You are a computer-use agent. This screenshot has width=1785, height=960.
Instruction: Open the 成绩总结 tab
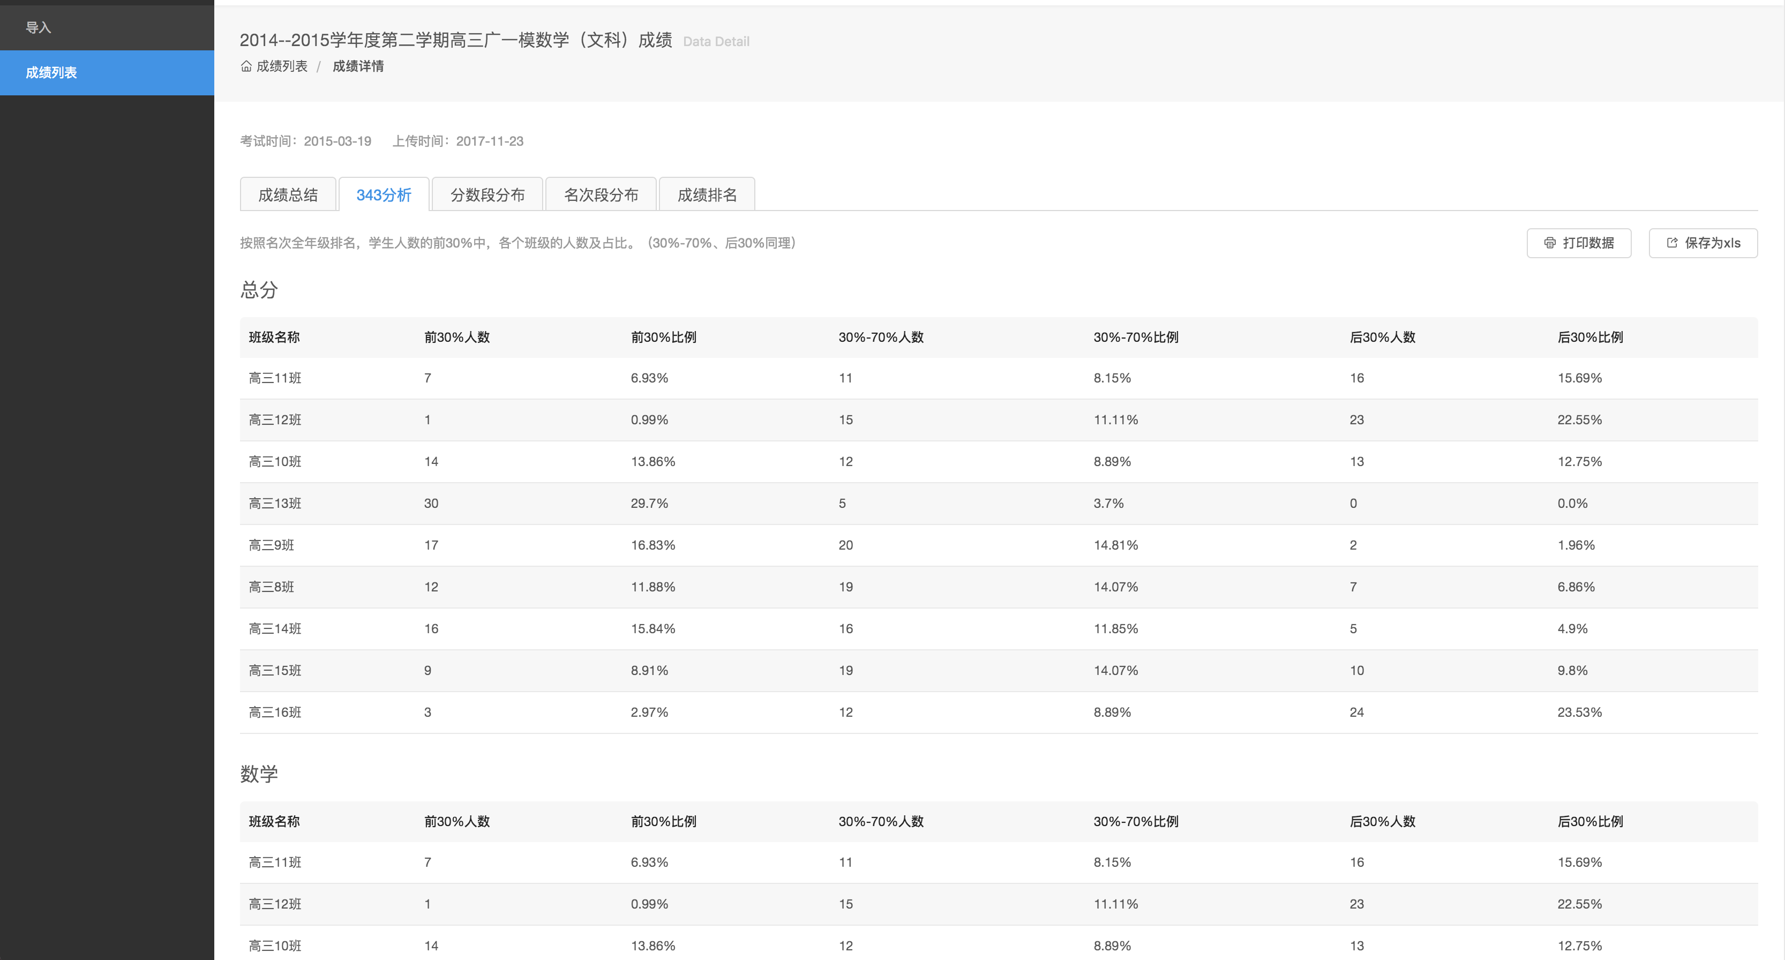pyautogui.click(x=288, y=195)
